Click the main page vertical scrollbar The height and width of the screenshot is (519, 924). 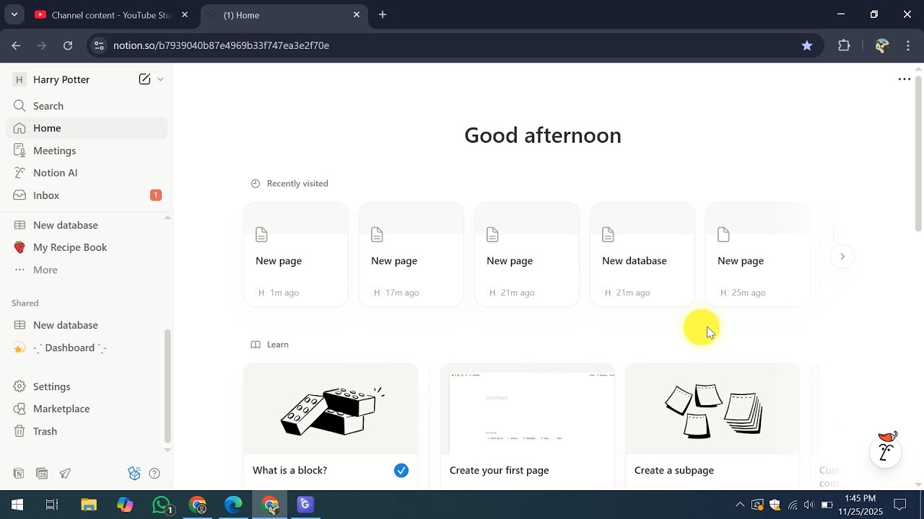pyautogui.click(x=918, y=152)
